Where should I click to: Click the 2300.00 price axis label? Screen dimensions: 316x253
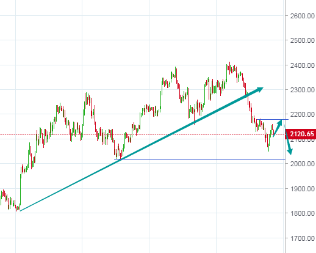[x=303, y=90]
